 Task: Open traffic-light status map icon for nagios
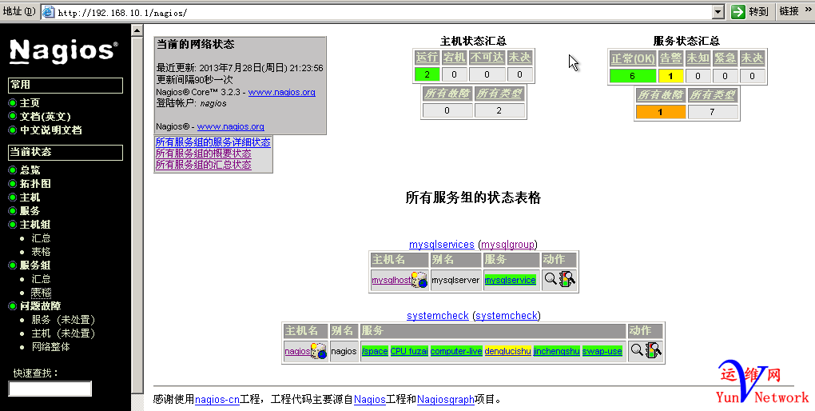pos(653,350)
